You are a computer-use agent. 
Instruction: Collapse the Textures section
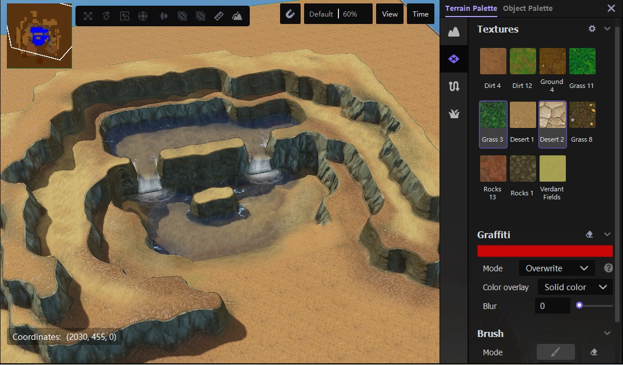point(607,29)
